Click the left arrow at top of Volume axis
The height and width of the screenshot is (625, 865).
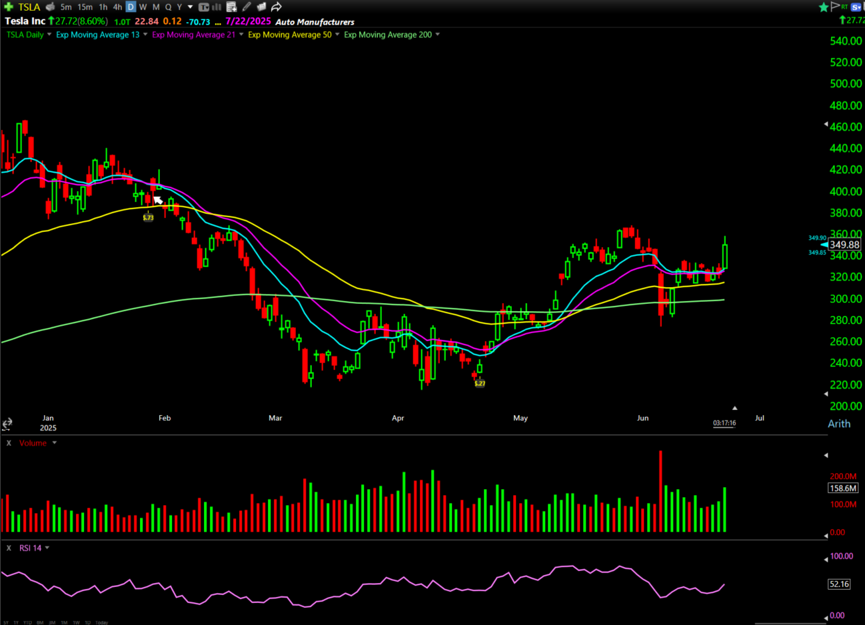(x=826, y=455)
